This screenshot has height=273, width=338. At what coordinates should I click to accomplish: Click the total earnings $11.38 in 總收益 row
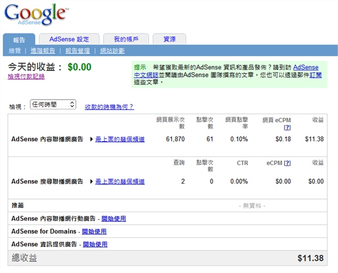pyautogui.click(x=311, y=258)
